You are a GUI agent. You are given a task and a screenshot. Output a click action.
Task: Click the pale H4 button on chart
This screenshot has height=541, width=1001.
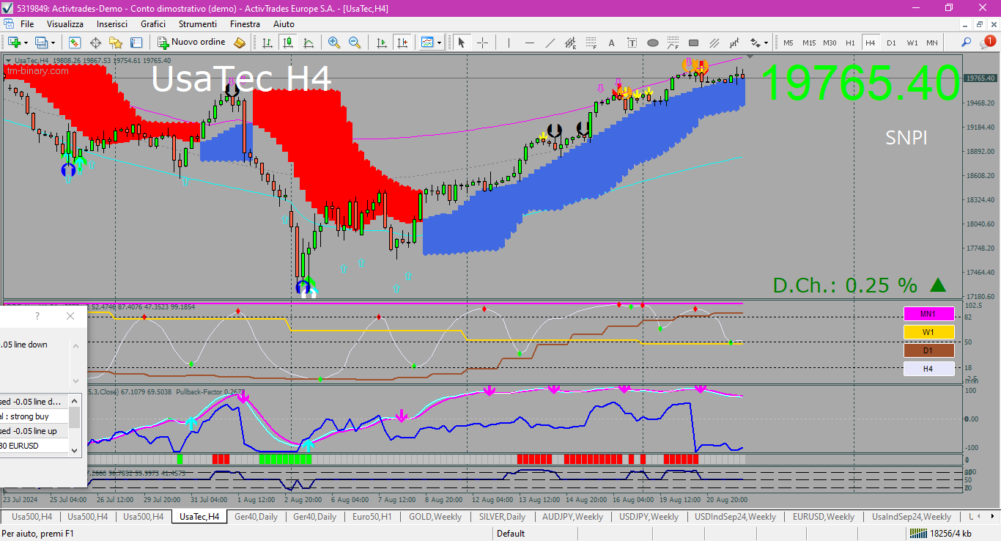point(928,369)
